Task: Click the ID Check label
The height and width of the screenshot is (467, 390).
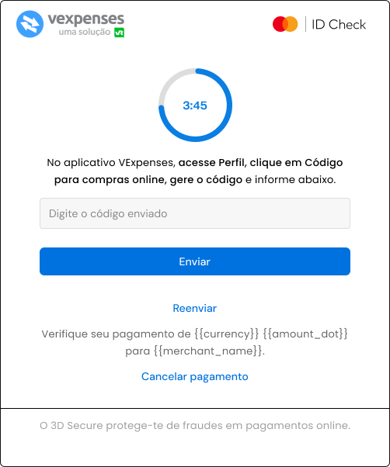Action: tap(339, 24)
